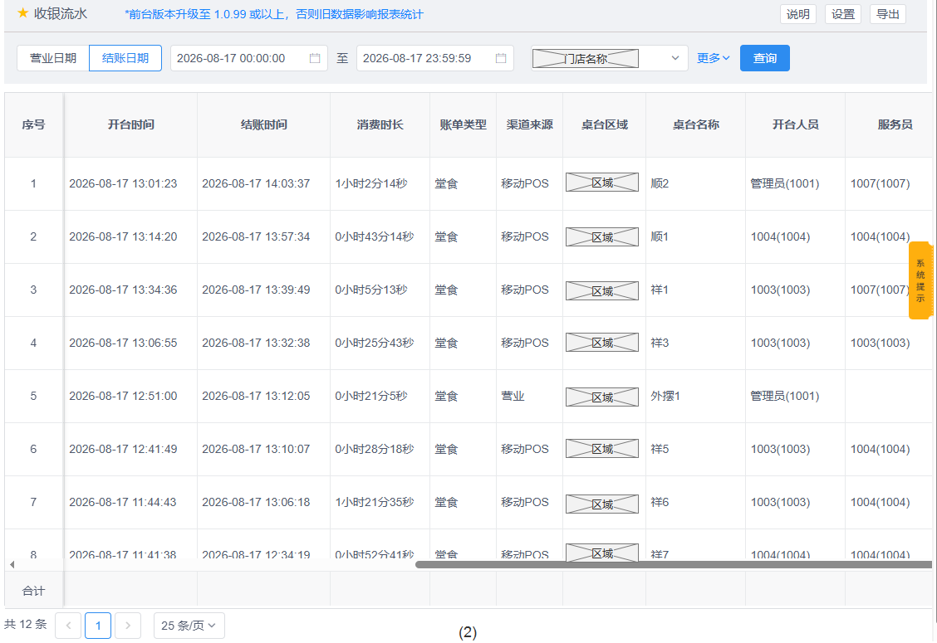
Task: Select the 结账日期 tab
Action: 125,58
